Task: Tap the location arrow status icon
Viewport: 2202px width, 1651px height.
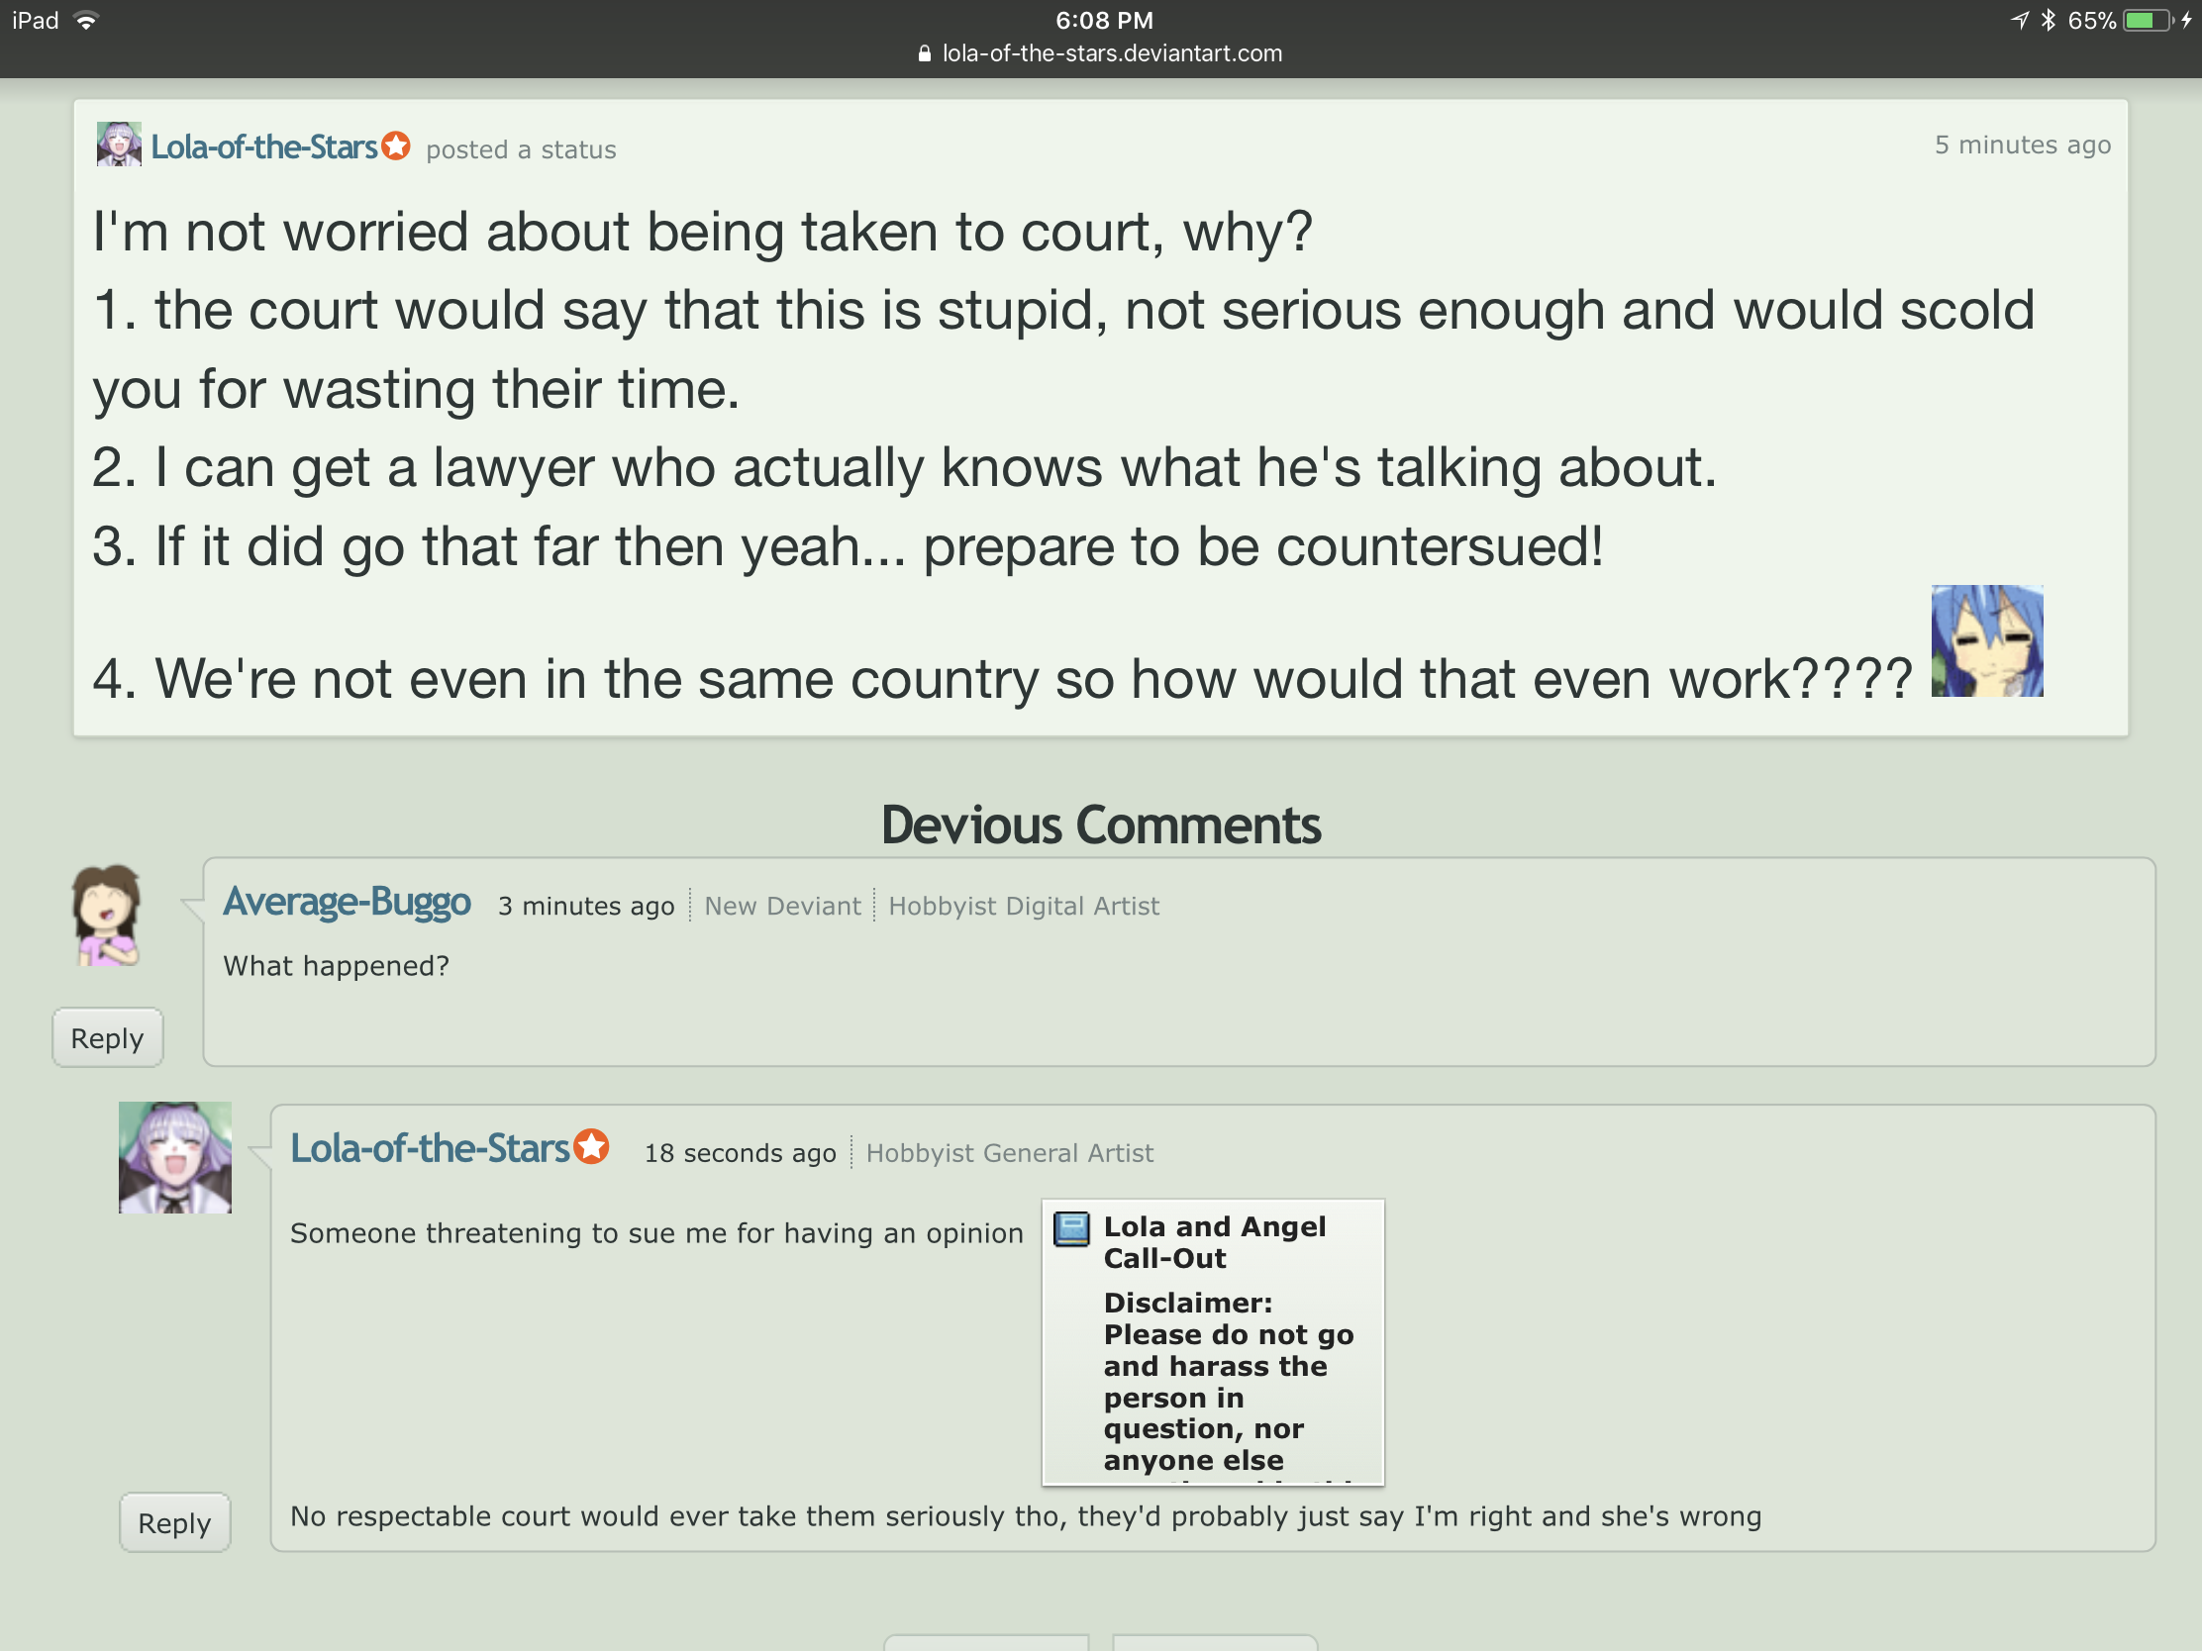Action: tap(2019, 20)
